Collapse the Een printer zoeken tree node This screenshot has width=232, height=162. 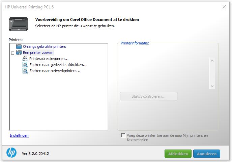point(13,53)
